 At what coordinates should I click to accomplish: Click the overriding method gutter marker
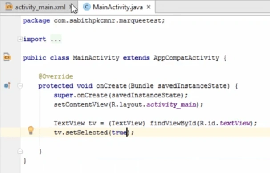pos(7,85)
